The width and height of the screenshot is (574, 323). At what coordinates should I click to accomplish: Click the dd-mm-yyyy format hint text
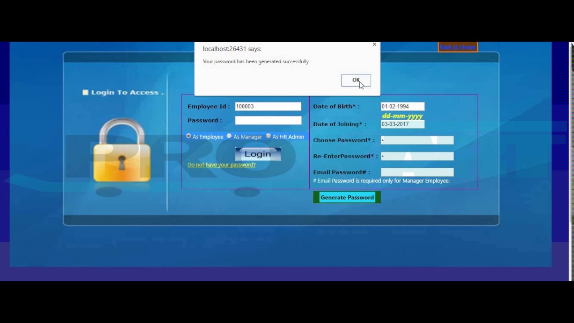402,116
